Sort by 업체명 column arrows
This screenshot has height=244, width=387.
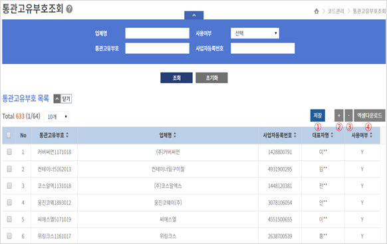[175, 135]
